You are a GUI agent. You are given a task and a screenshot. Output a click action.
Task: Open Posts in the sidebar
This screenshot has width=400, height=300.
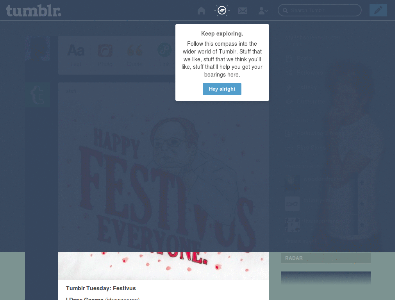pos(299,59)
